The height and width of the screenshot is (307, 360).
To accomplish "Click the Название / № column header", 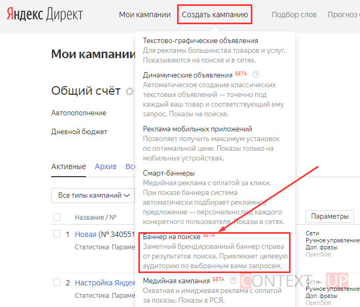I will [95, 218].
